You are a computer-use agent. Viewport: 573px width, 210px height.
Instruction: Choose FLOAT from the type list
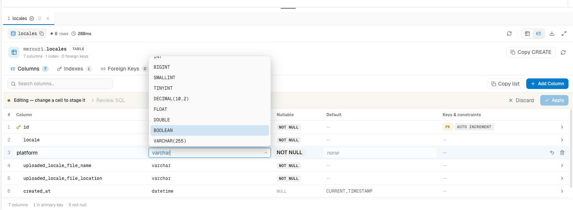click(x=209, y=109)
